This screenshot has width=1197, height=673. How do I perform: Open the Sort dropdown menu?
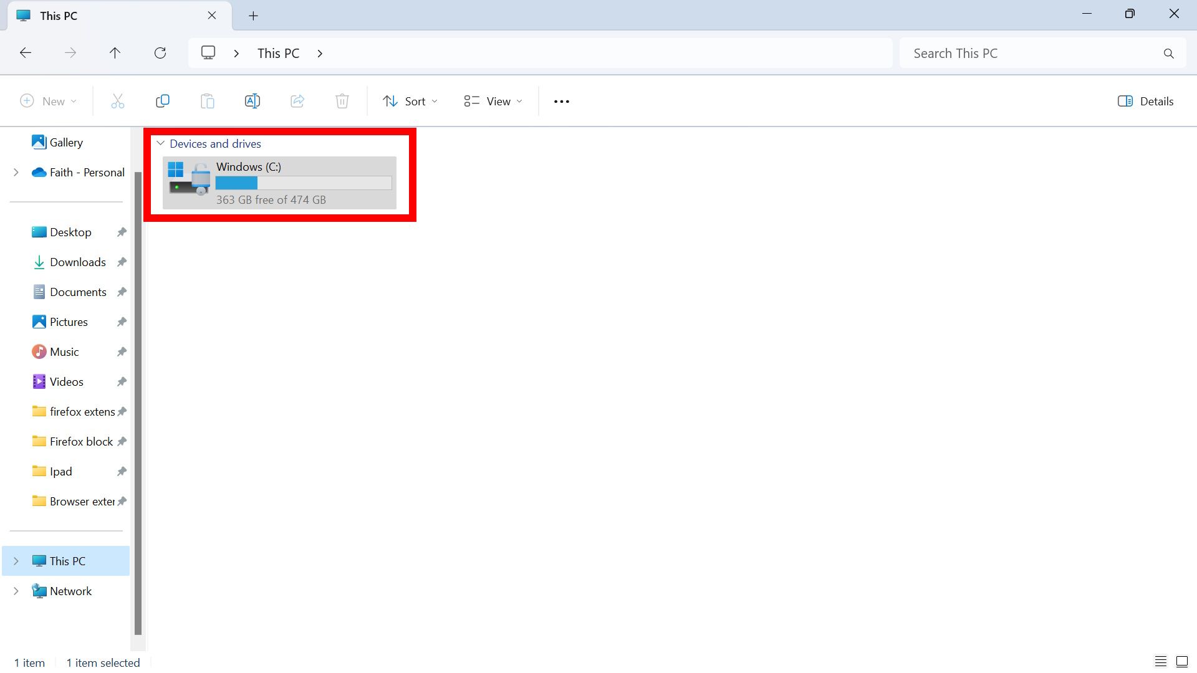pos(410,100)
